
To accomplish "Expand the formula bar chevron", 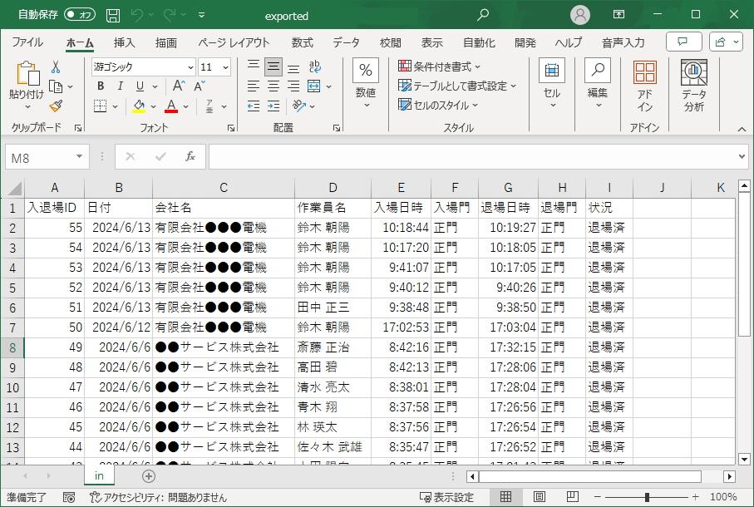I will pos(742,156).
